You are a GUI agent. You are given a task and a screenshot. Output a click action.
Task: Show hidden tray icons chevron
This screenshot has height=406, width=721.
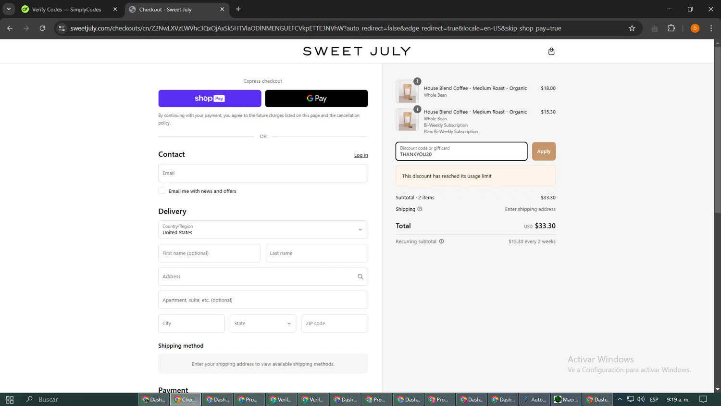tap(620, 399)
